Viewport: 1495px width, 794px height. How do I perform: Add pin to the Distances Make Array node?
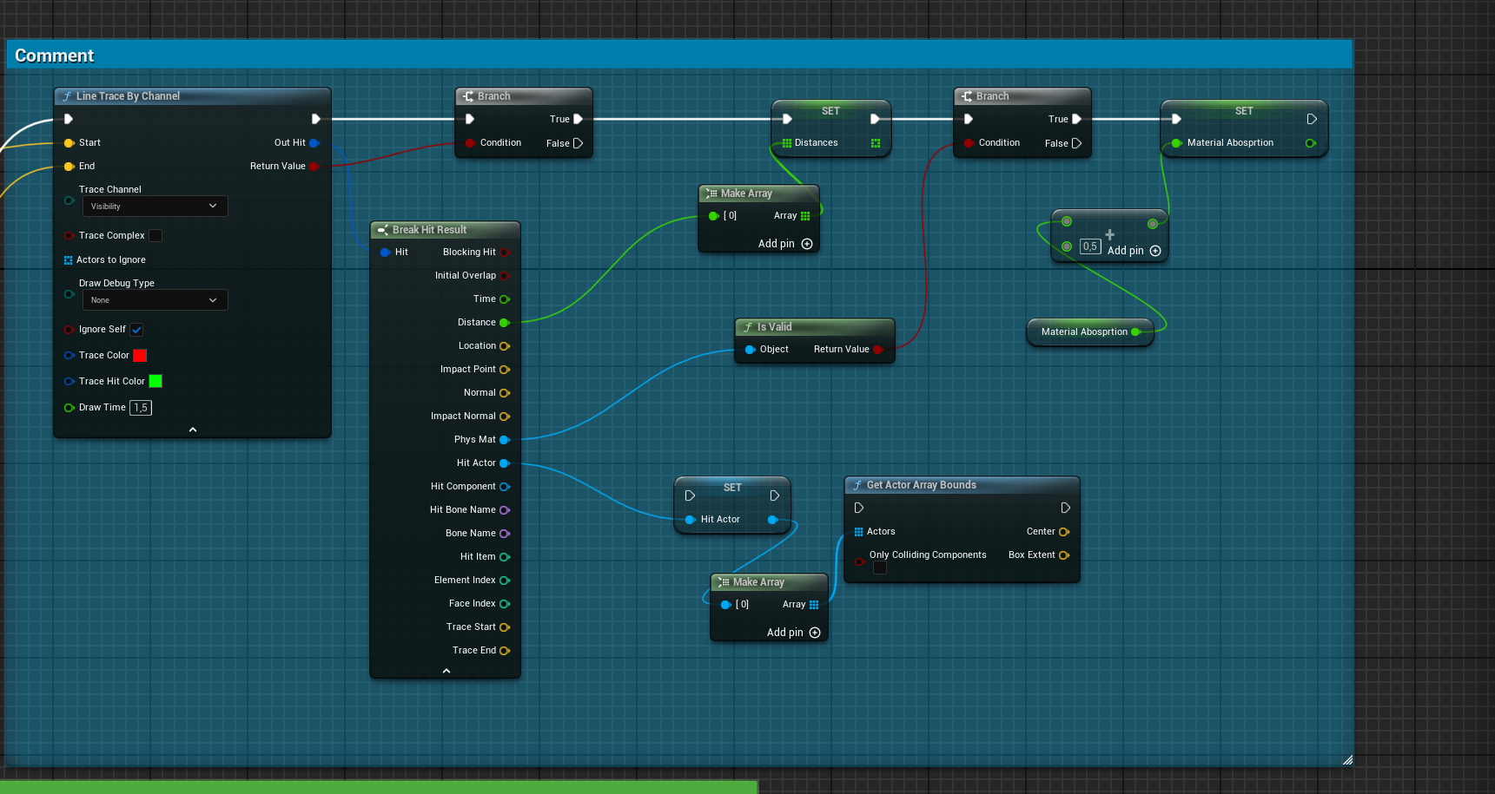(x=807, y=244)
